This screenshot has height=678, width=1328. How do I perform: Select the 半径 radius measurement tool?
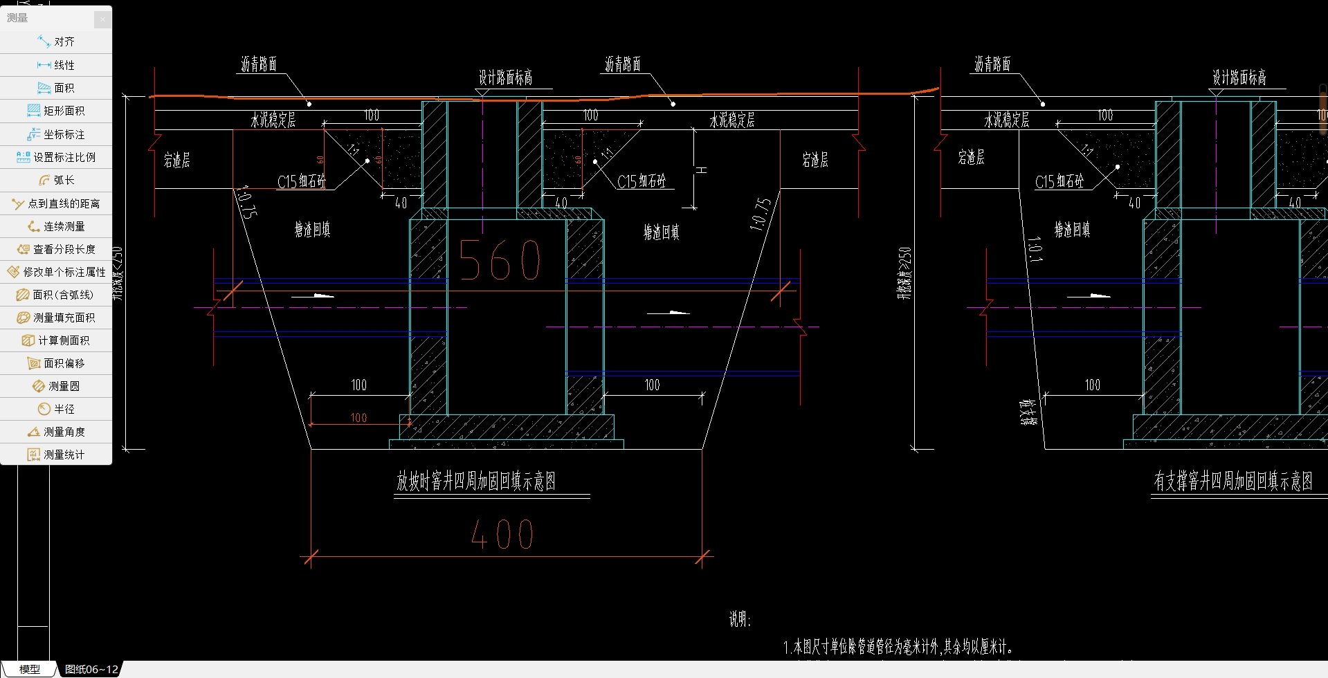(x=56, y=409)
